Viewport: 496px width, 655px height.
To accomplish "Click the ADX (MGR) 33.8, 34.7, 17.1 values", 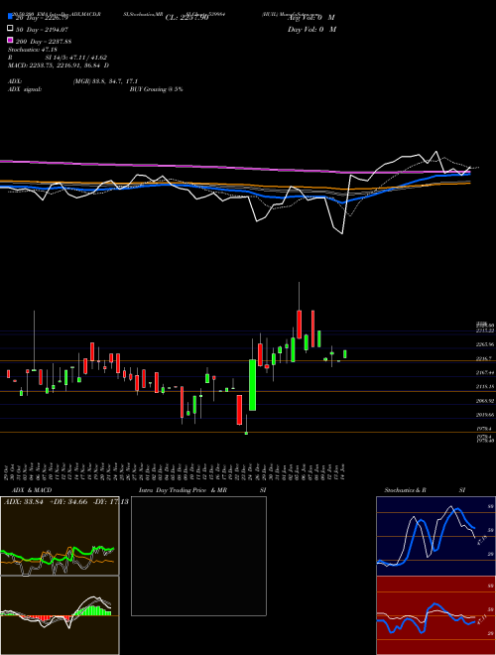I will pos(105,81).
